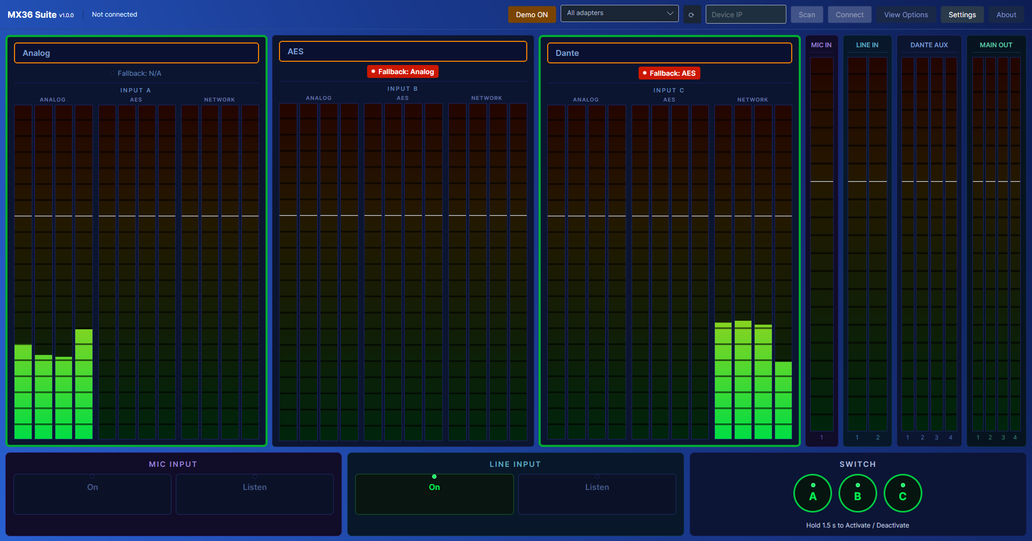Toggle Line Input Listen button
Image resolution: width=1032 pixels, height=541 pixels.
coord(597,494)
